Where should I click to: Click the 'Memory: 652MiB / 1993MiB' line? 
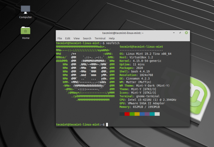coord(140,107)
